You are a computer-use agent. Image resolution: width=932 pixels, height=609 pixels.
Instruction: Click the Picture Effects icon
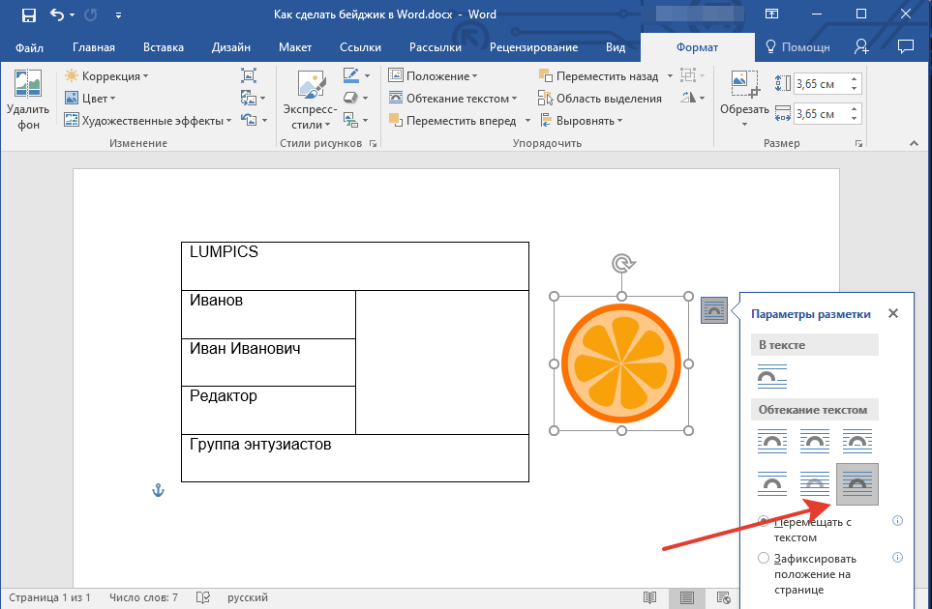pos(351,98)
